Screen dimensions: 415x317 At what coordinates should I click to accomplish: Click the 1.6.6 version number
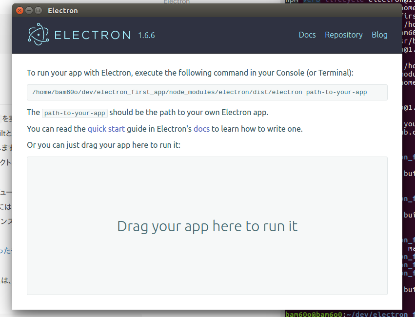(x=146, y=36)
